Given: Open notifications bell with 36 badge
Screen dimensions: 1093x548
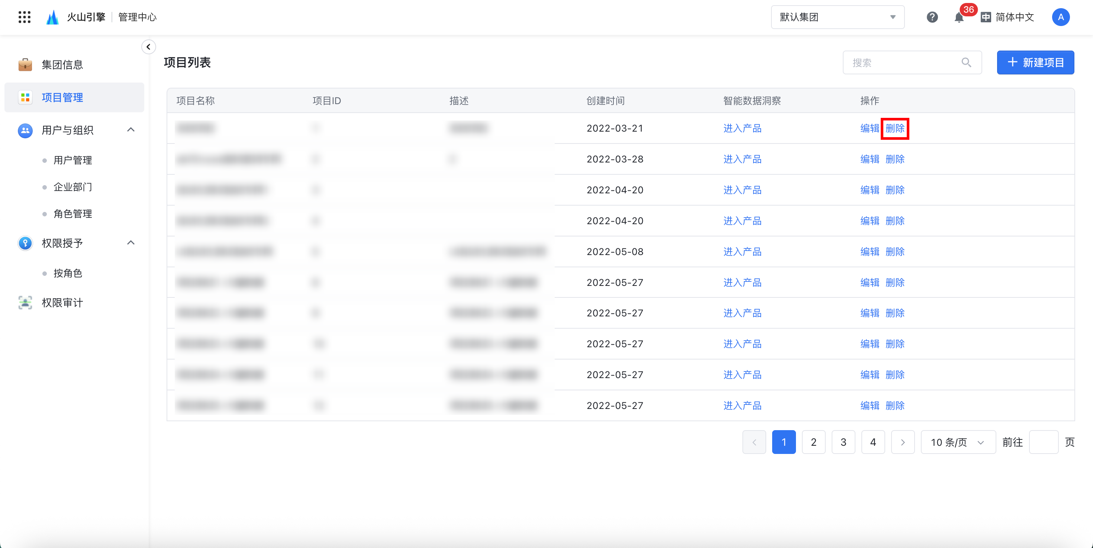Looking at the screenshot, I should coord(959,17).
